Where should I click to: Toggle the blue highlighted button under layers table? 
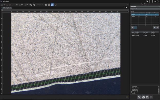click(135, 27)
